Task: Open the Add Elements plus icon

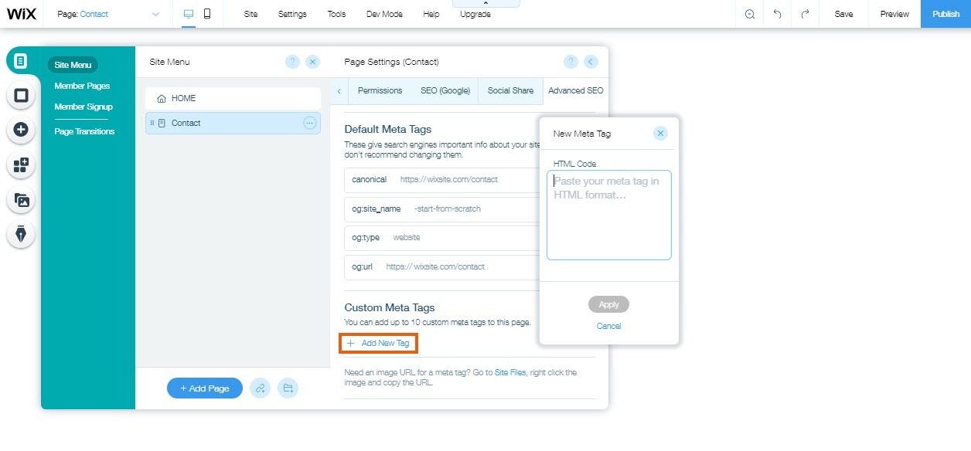Action: 21,130
